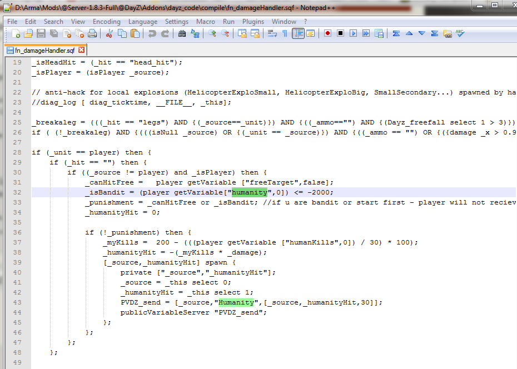Toggle Show All Characters pilcrow icon
The image size is (517, 369).
pyautogui.click(x=285, y=33)
